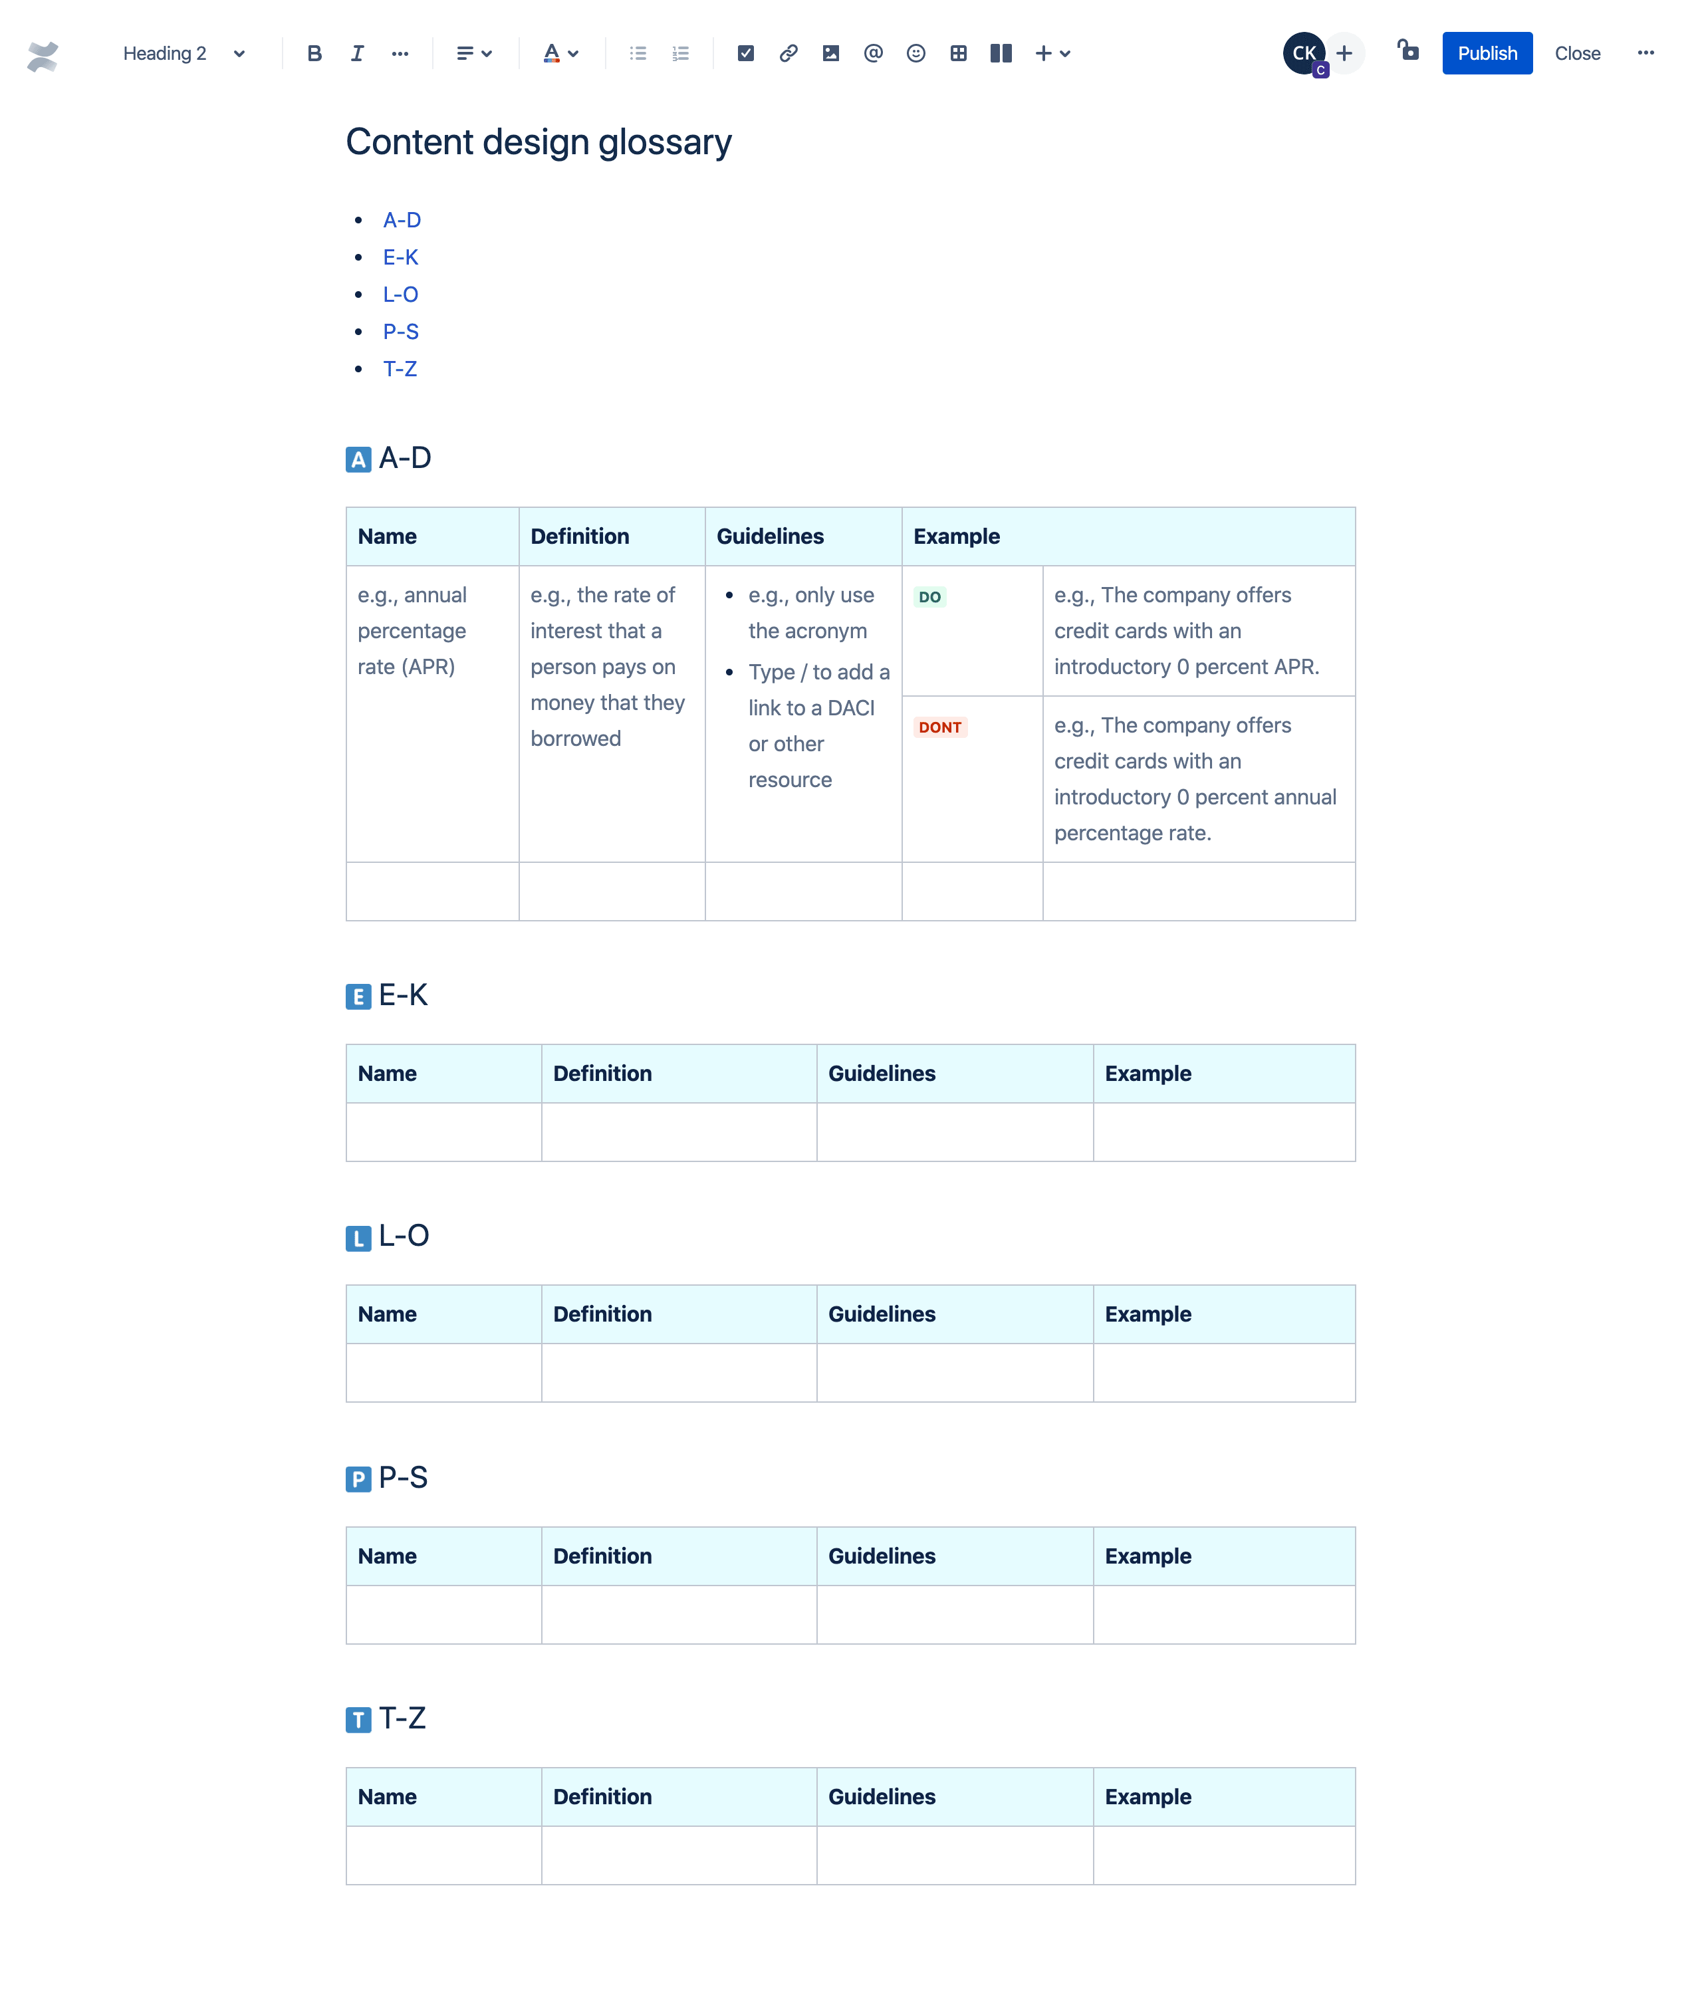
Task: Click the A-D navigation link
Action: 402,219
